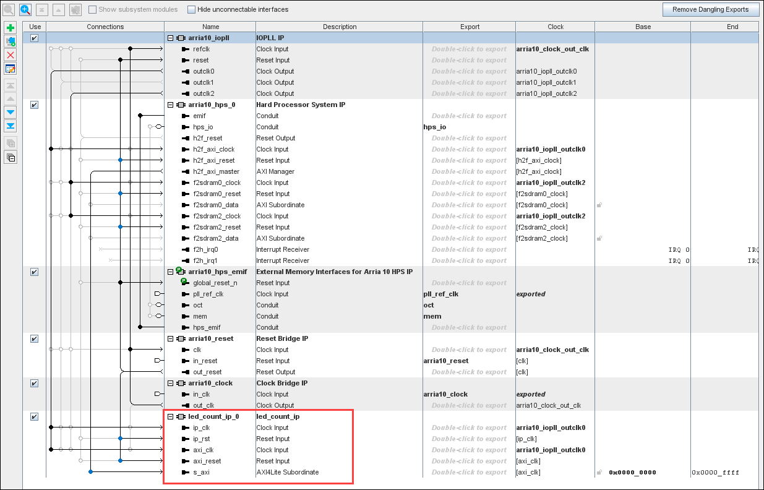Toggle Hide unconnectable interfaces checkbox
764x490 pixels.
coord(191,9)
